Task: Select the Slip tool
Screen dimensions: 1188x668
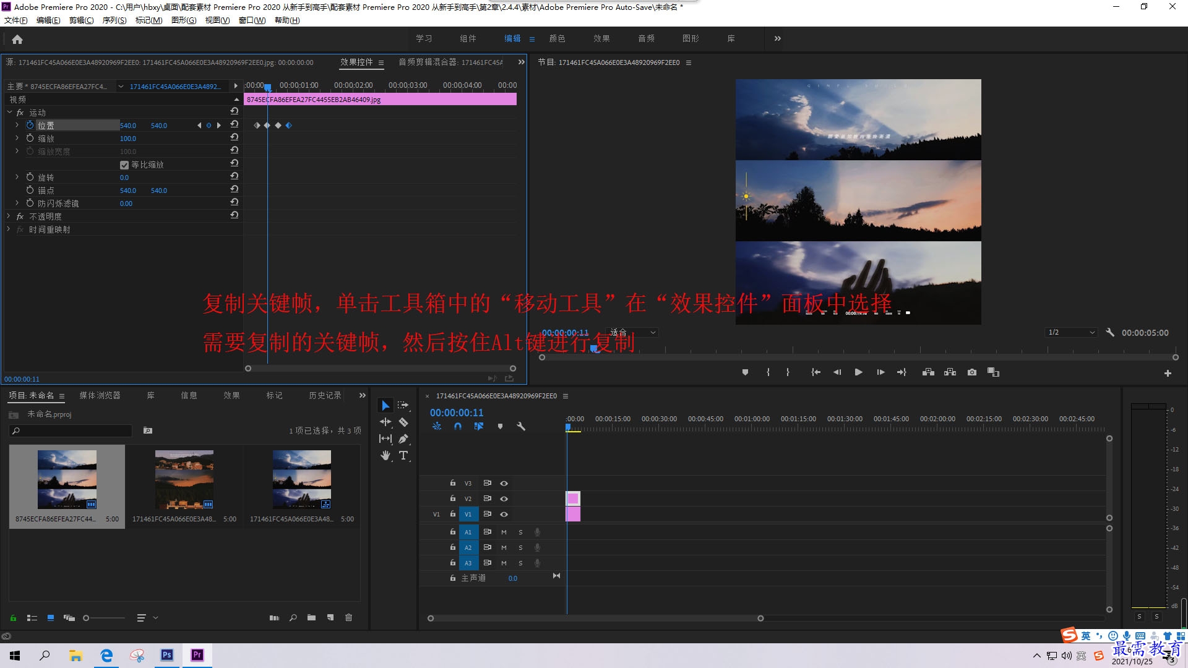Action: (385, 439)
